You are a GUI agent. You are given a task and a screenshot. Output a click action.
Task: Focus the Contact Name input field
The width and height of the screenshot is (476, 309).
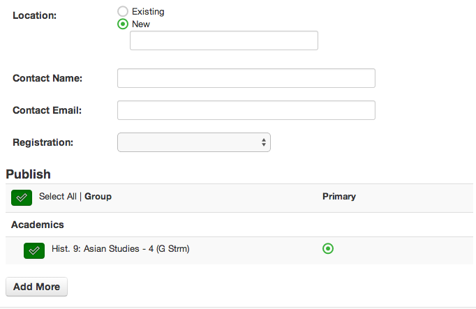pos(246,78)
